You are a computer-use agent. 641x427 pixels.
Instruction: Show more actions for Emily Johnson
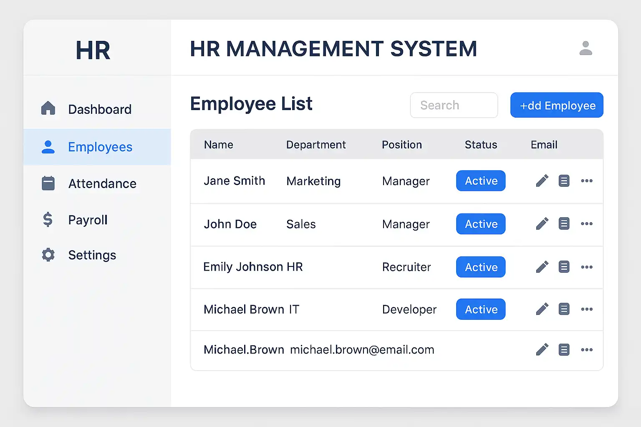pyautogui.click(x=587, y=267)
